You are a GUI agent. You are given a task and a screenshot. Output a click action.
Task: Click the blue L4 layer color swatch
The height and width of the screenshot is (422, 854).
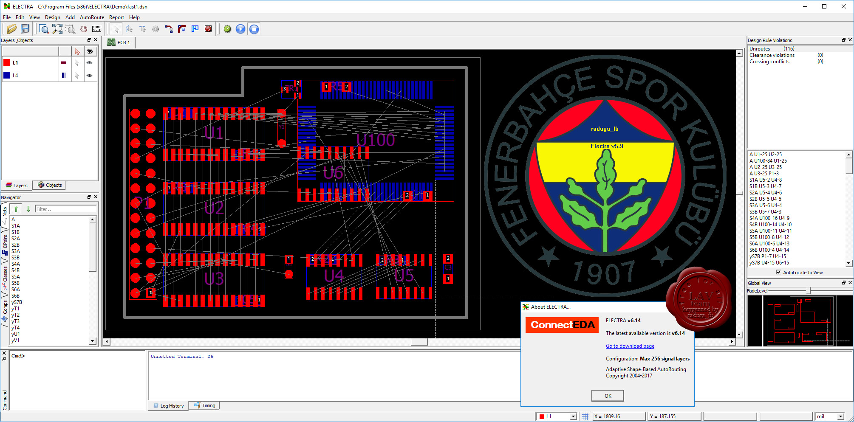pos(7,75)
